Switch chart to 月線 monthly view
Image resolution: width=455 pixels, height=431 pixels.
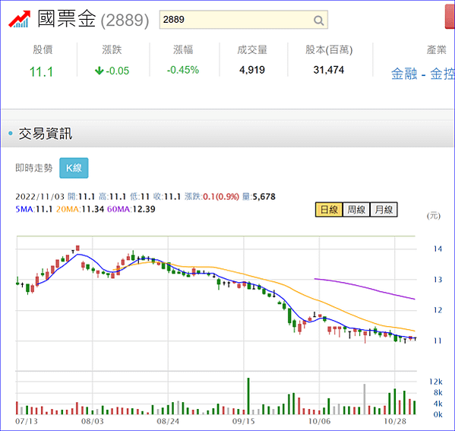384,210
